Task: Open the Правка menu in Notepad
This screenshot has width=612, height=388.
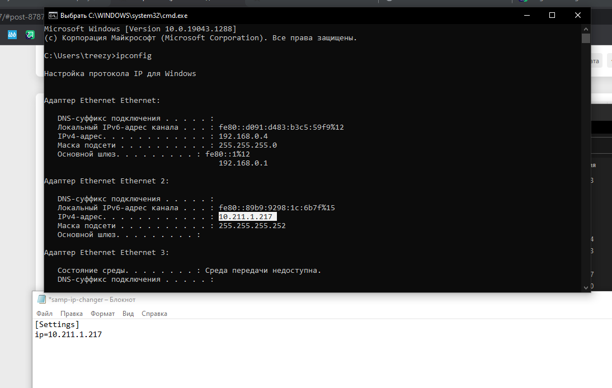Action: tap(72, 314)
